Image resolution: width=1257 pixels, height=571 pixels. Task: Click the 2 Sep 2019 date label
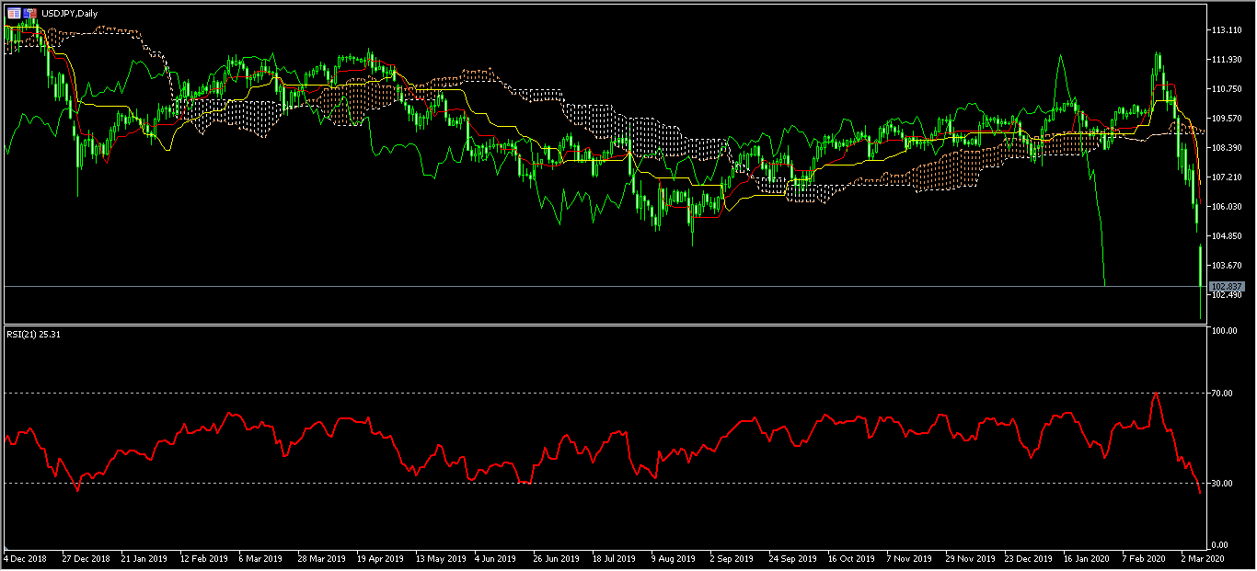pos(732,558)
